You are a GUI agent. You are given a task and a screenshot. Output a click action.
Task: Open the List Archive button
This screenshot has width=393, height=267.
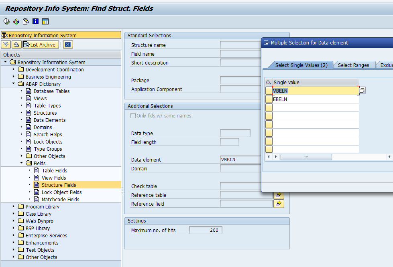coord(41,44)
